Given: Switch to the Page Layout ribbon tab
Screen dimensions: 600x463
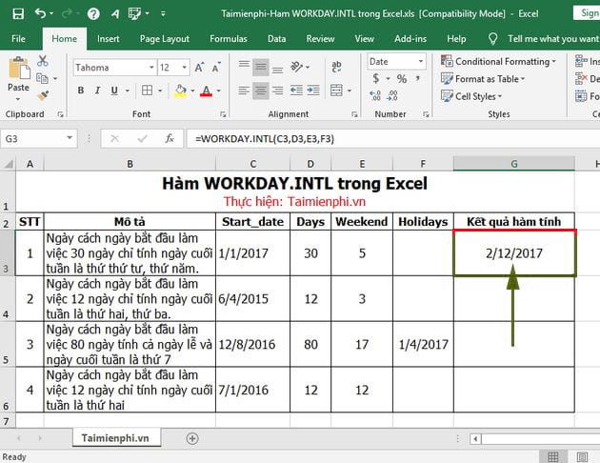Looking at the screenshot, I should coord(165,39).
